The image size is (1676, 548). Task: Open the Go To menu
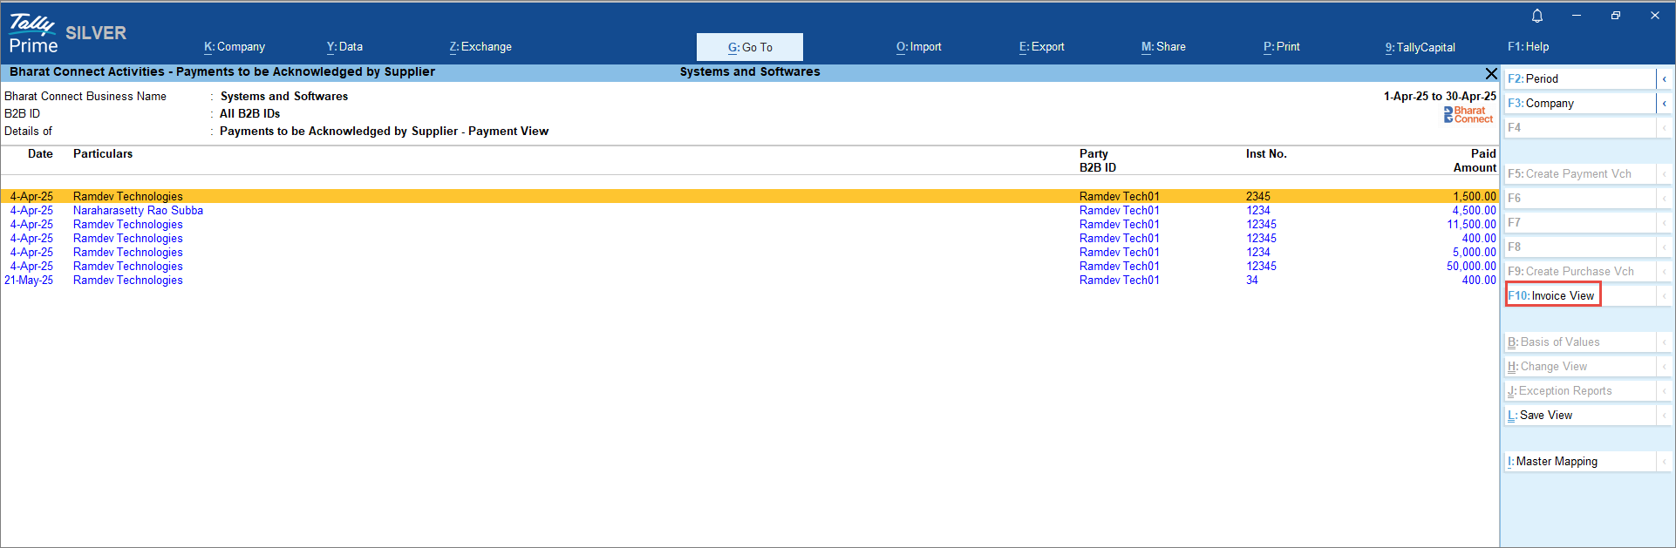[750, 47]
